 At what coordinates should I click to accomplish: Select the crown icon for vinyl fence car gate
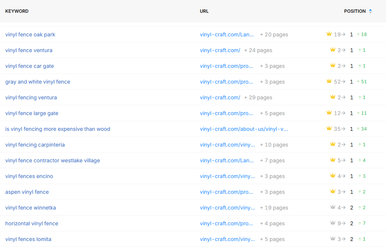pyautogui.click(x=333, y=66)
